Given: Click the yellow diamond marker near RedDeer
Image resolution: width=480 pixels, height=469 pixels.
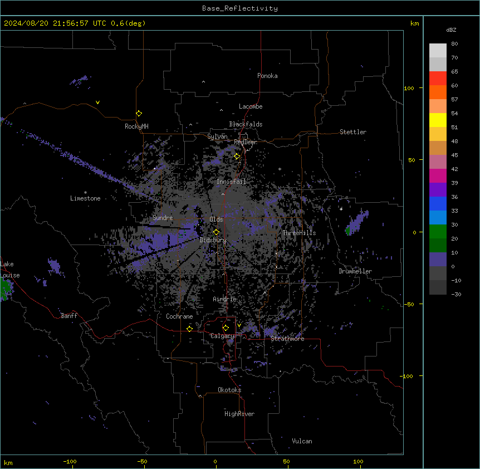Looking at the screenshot, I should 237,157.
